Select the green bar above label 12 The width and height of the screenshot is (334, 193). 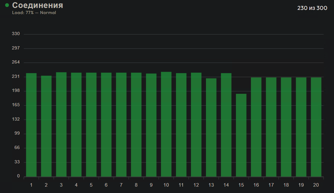pos(196,125)
